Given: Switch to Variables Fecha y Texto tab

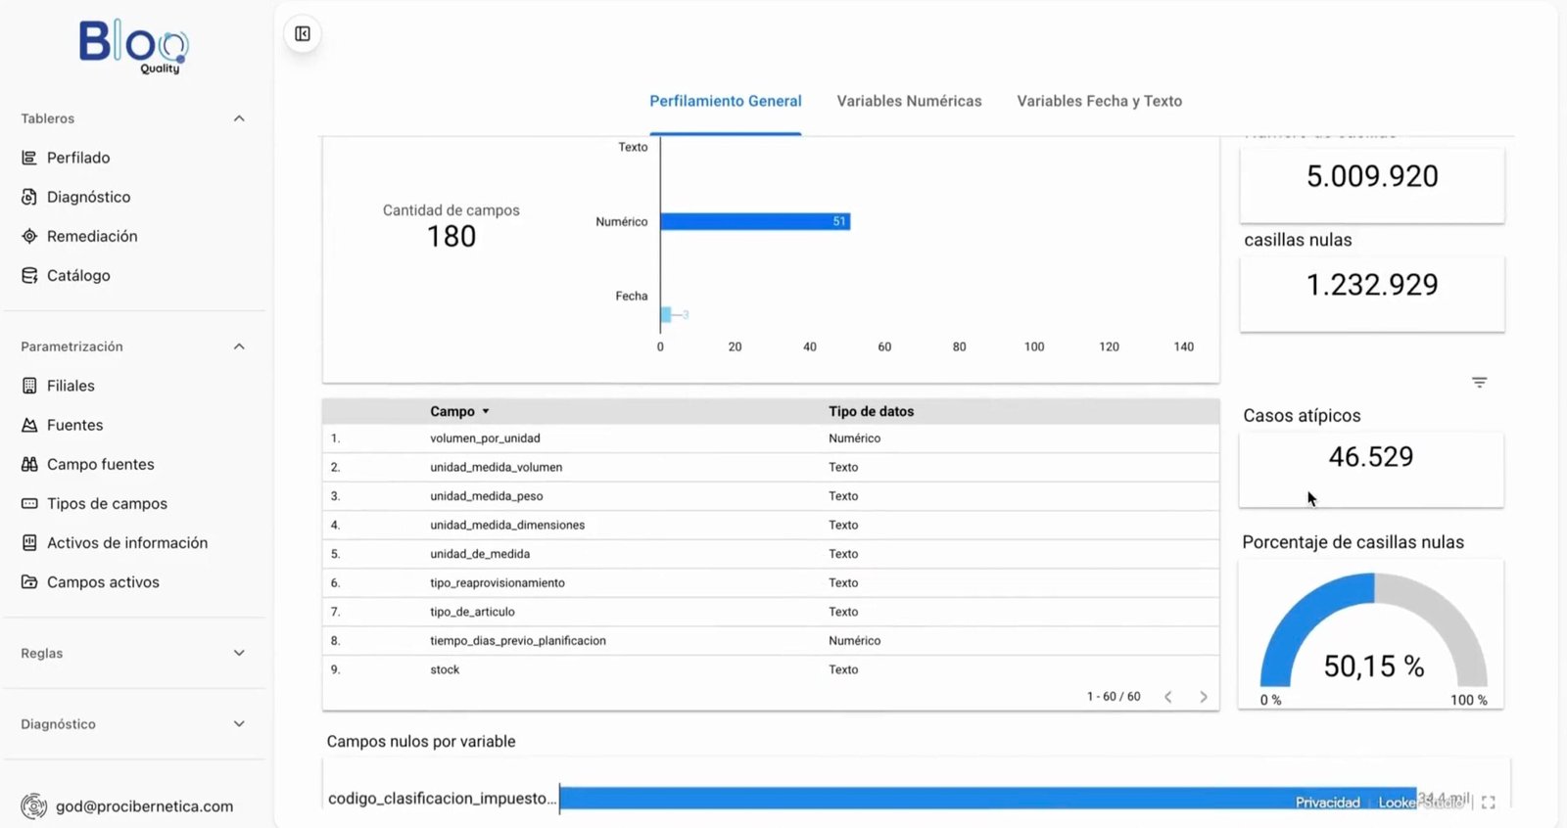Looking at the screenshot, I should 1099,101.
